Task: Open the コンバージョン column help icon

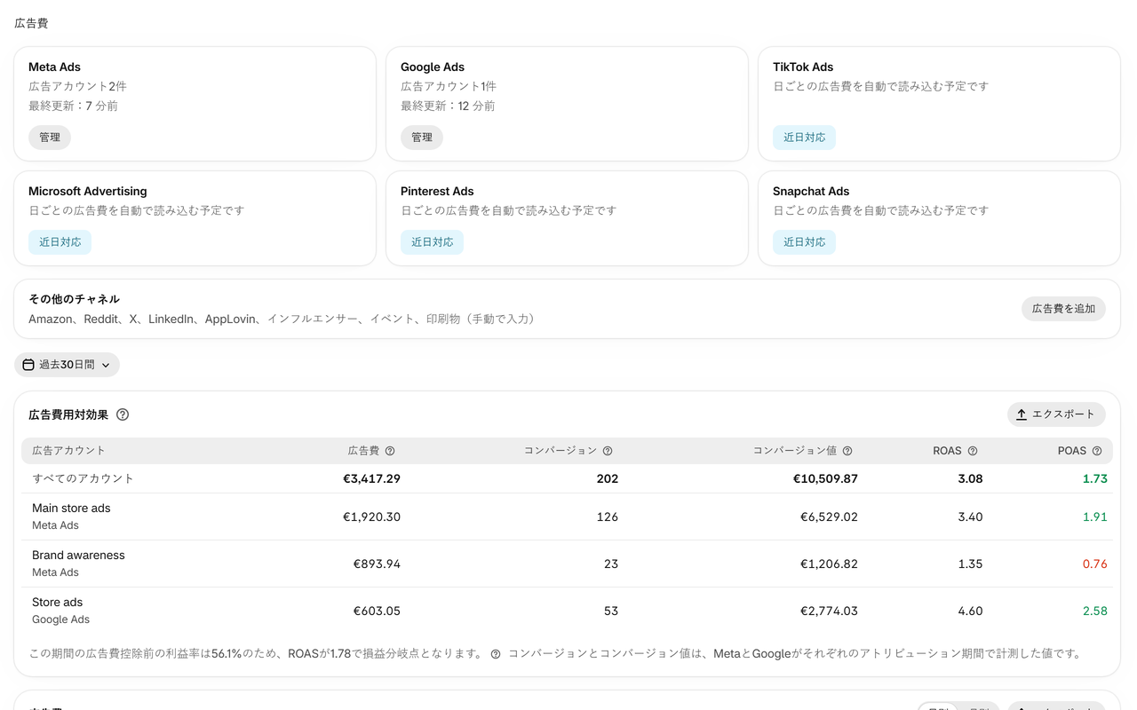Action: click(x=608, y=451)
